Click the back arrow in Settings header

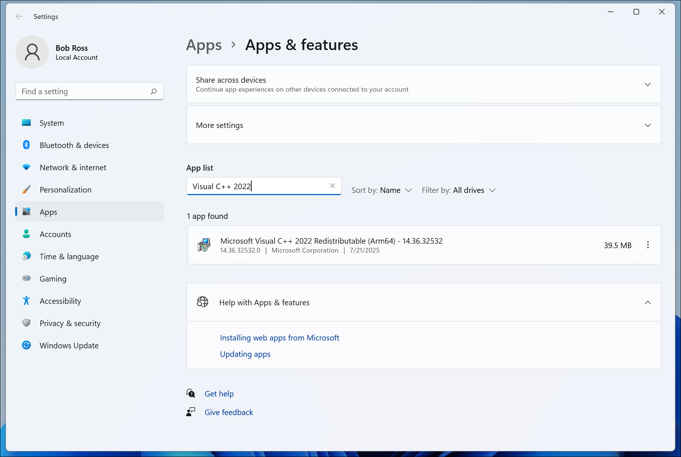pos(19,16)
